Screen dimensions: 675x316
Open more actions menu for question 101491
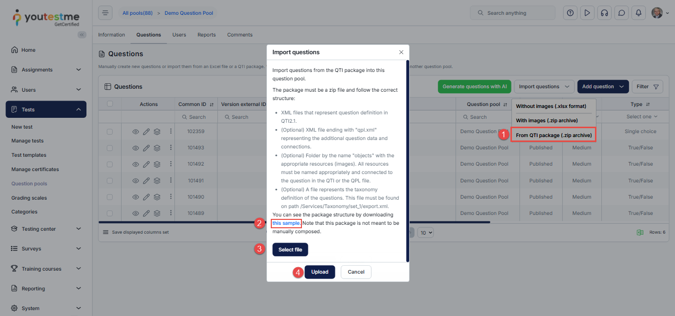pyautogui.click(x=171, y=180)
